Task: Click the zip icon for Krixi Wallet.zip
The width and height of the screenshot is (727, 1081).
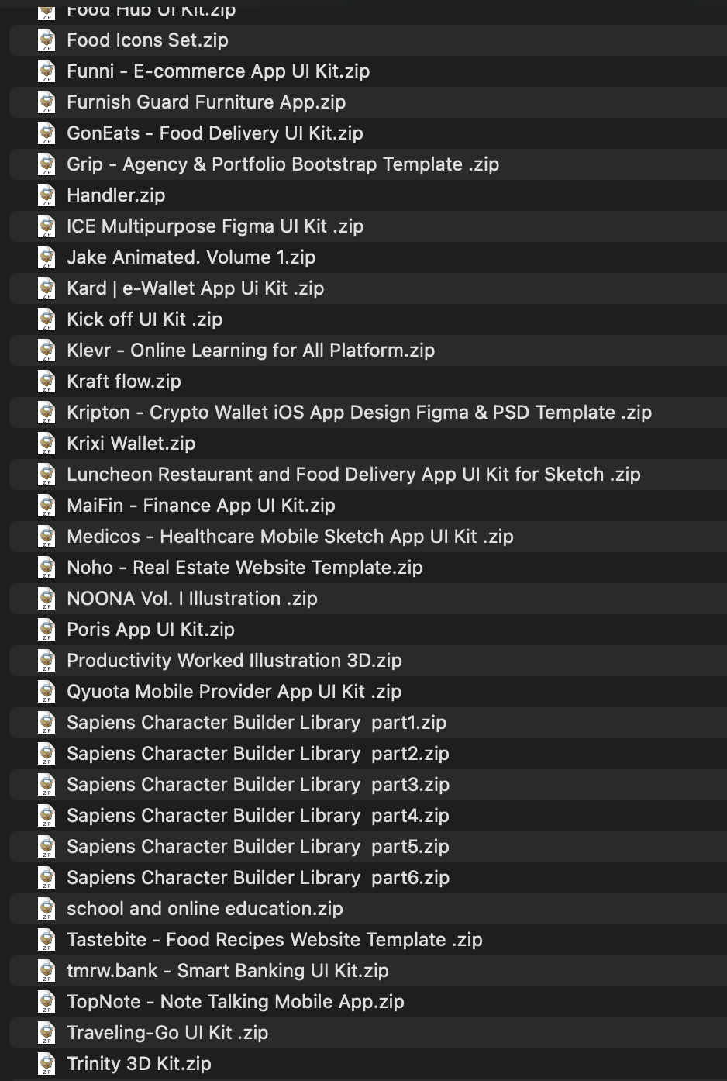Action: (47, 444)
